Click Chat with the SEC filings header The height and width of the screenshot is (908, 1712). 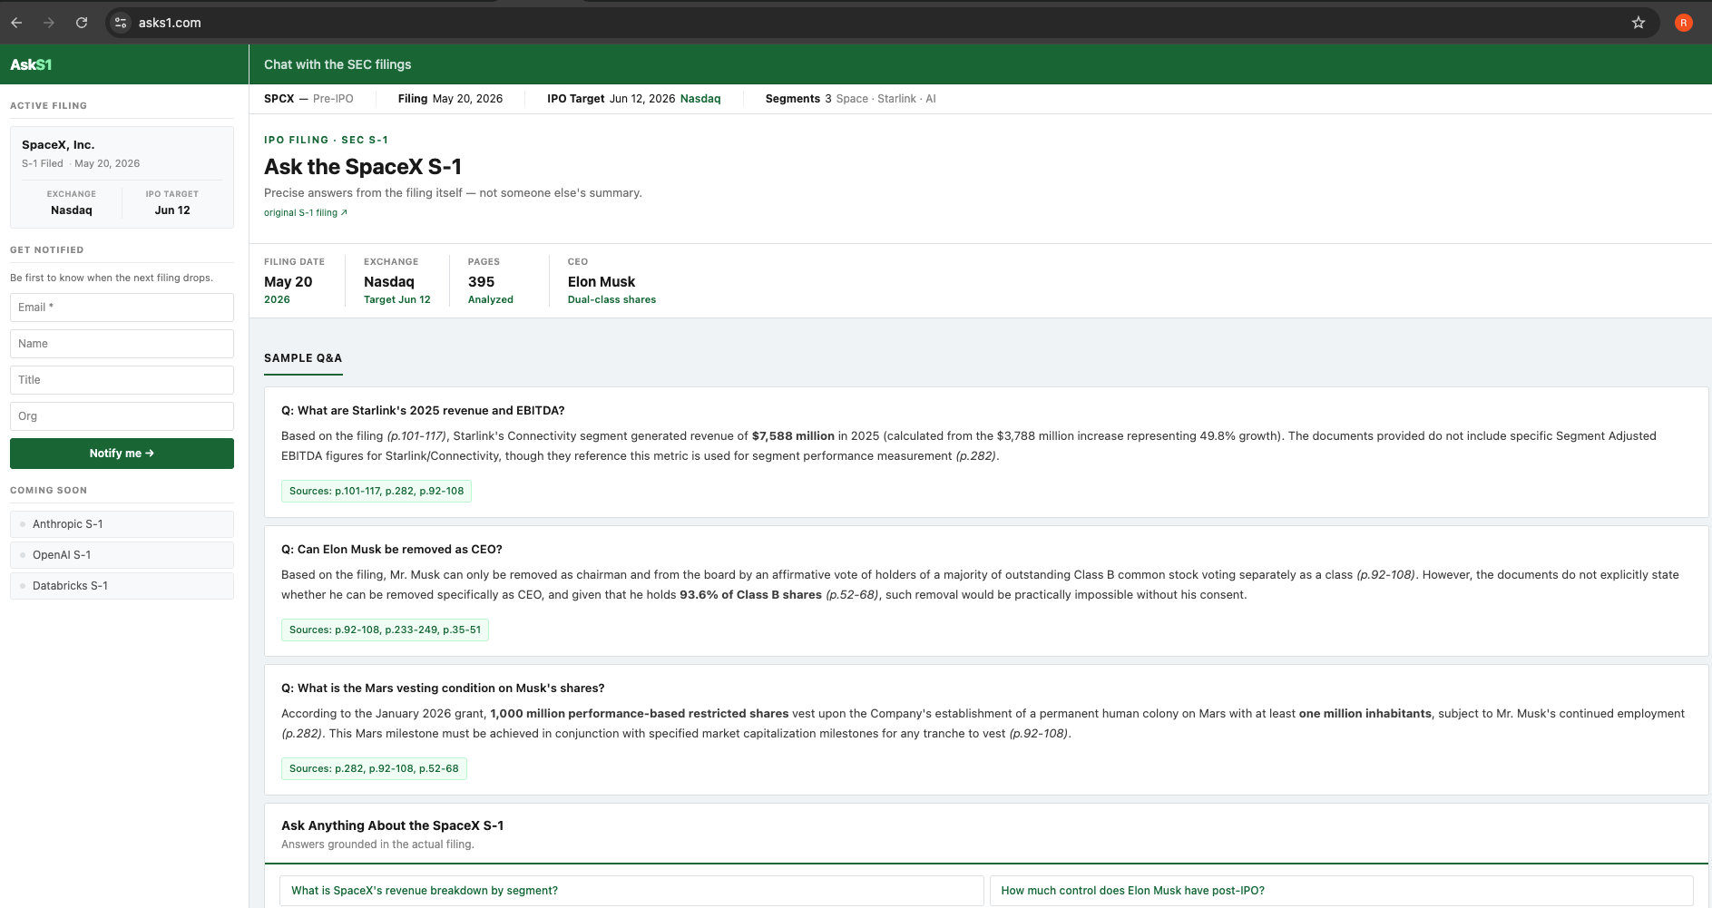pyautogui.click(x=338, y=64)
